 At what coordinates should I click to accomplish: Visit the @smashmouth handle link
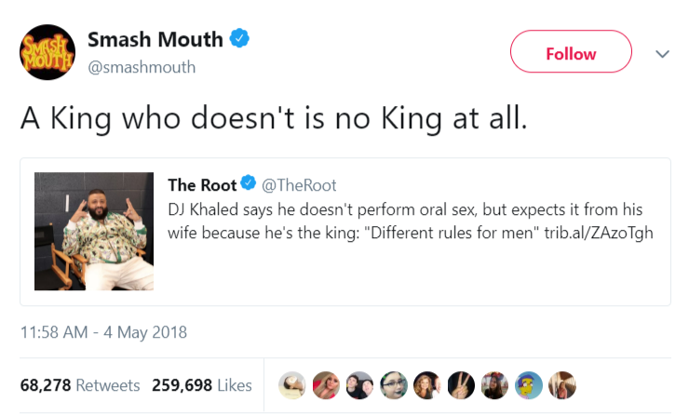tap(142, 67)
